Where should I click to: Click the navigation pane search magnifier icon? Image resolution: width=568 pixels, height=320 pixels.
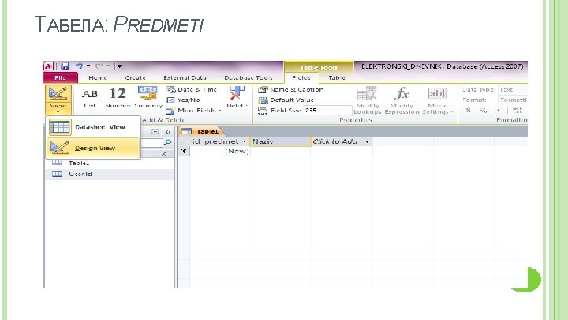click(168, 142)
